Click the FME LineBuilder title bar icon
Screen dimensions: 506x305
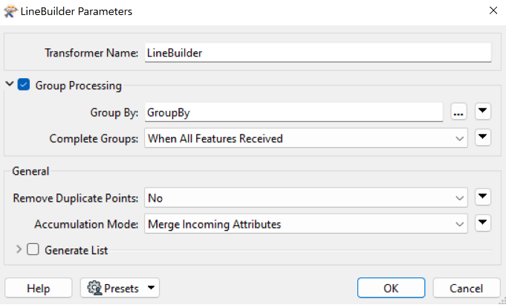pyautogui.click(x=10, y=11)
